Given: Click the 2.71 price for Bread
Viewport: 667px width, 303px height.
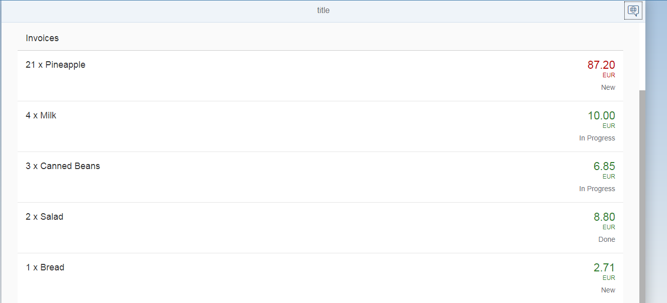Looking at the screenshot, I should point(604,267).
